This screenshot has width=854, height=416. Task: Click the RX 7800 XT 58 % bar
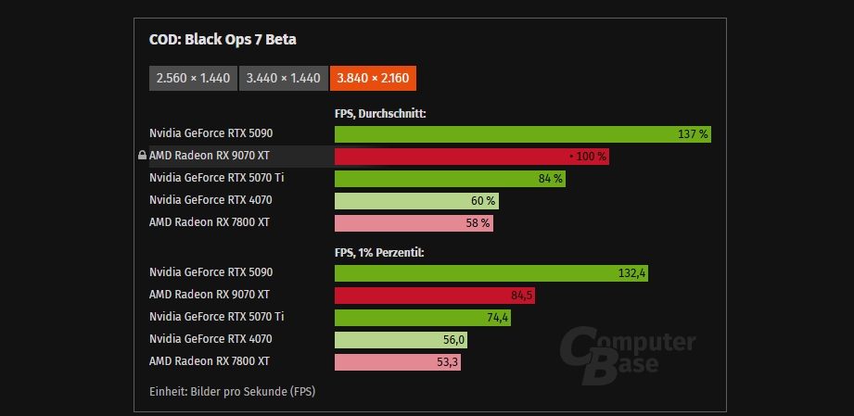click(413, 223)
